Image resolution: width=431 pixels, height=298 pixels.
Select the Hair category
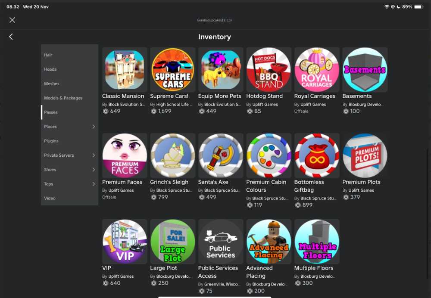click(x=69, y=55)
